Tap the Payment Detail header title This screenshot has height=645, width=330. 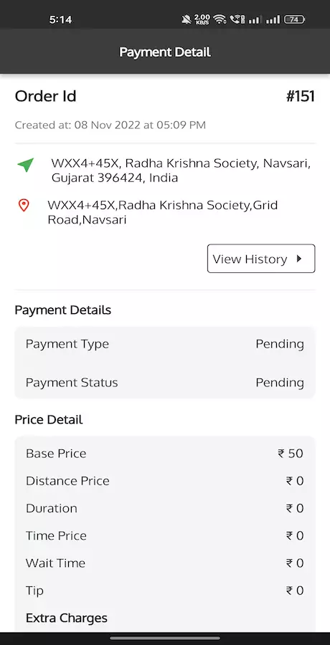(x=165, y=52)
